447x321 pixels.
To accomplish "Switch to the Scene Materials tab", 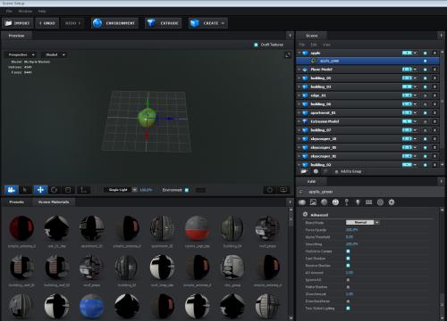I will (54, 202).
